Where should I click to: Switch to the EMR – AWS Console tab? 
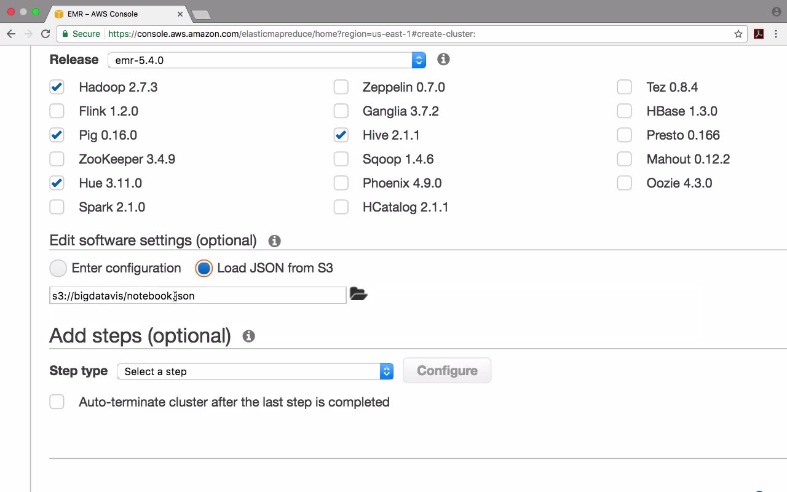click(x=111, y=14)
